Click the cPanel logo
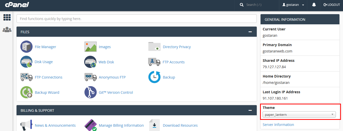Viewport: 343px width, 131px height. point(17,5)
